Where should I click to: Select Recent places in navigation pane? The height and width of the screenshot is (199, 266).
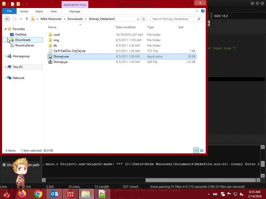pyautogui.click(x=25, y=45)
